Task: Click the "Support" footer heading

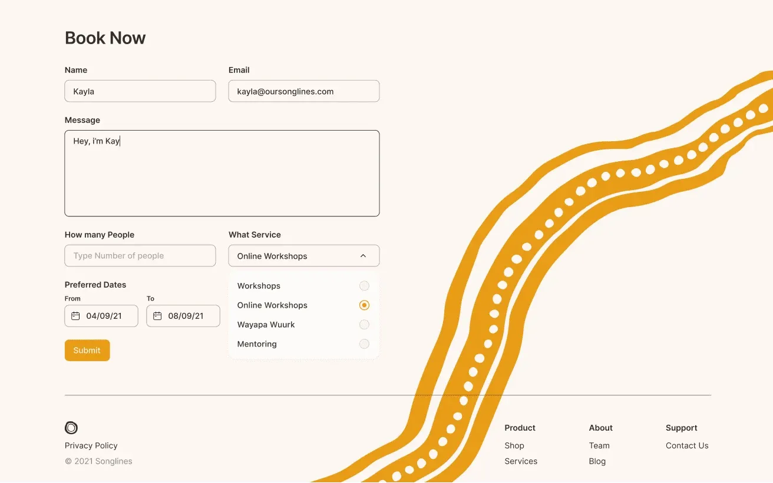Action: (682, 428)
